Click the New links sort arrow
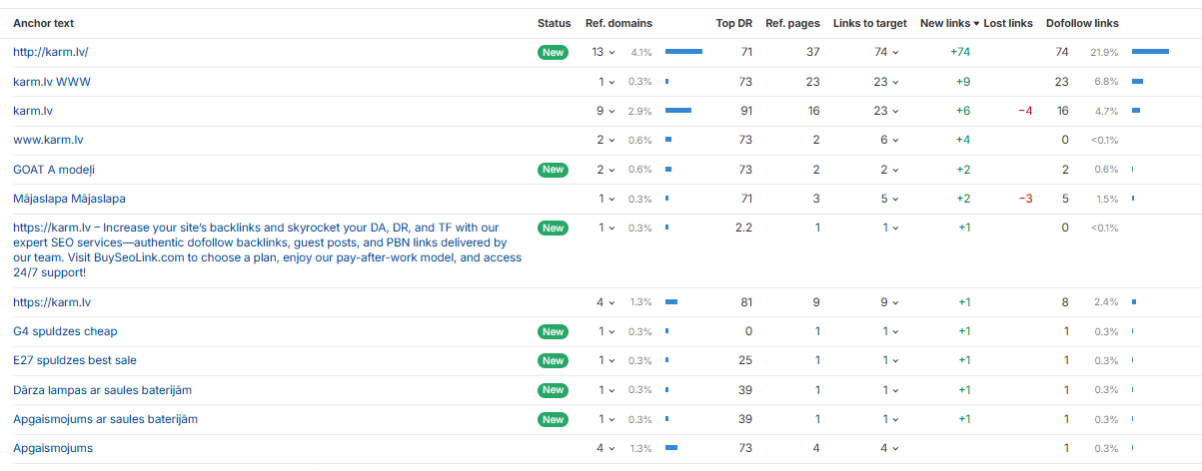 point(976,23)
